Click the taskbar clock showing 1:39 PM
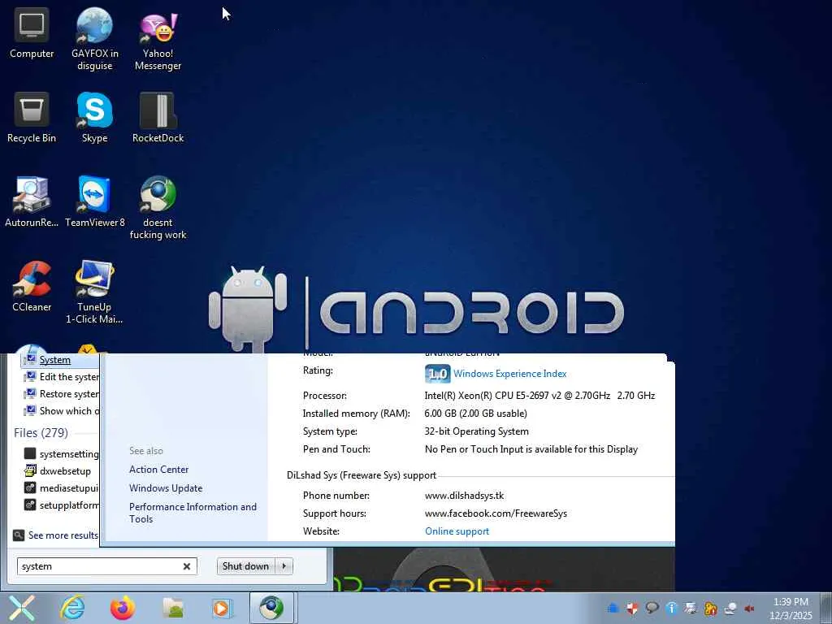832x624 pixels. click(x=791, y=609)
